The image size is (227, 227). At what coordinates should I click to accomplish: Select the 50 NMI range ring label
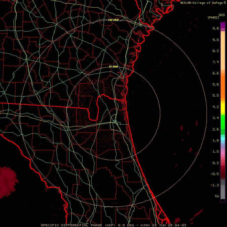click(x=113, y=67)
